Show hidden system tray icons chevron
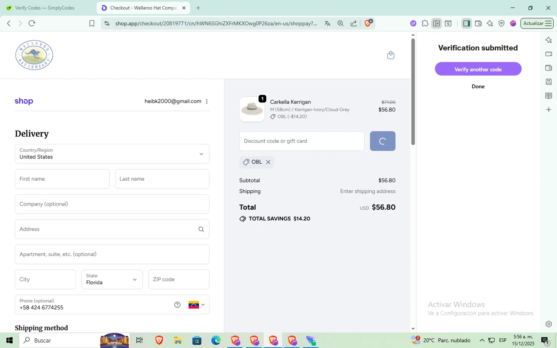Viewport: 557px width, 348px height. click(482, 340)
